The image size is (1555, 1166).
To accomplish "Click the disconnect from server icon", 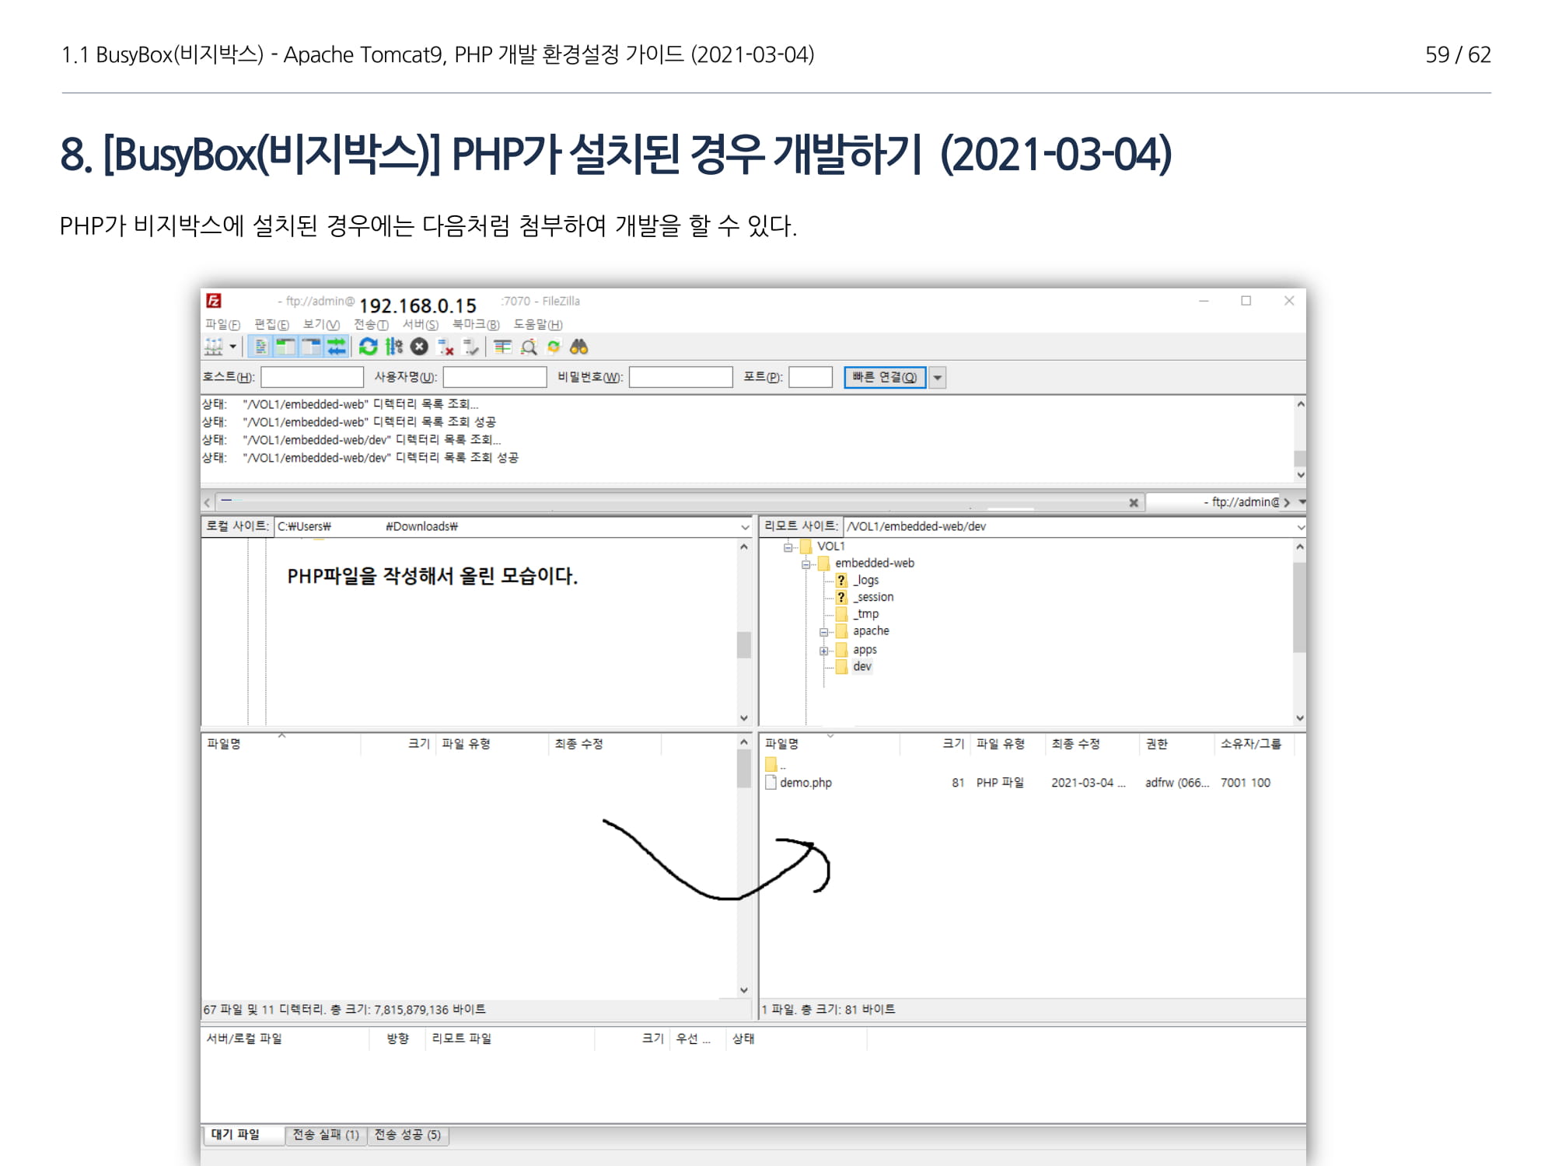I will 446,347.
